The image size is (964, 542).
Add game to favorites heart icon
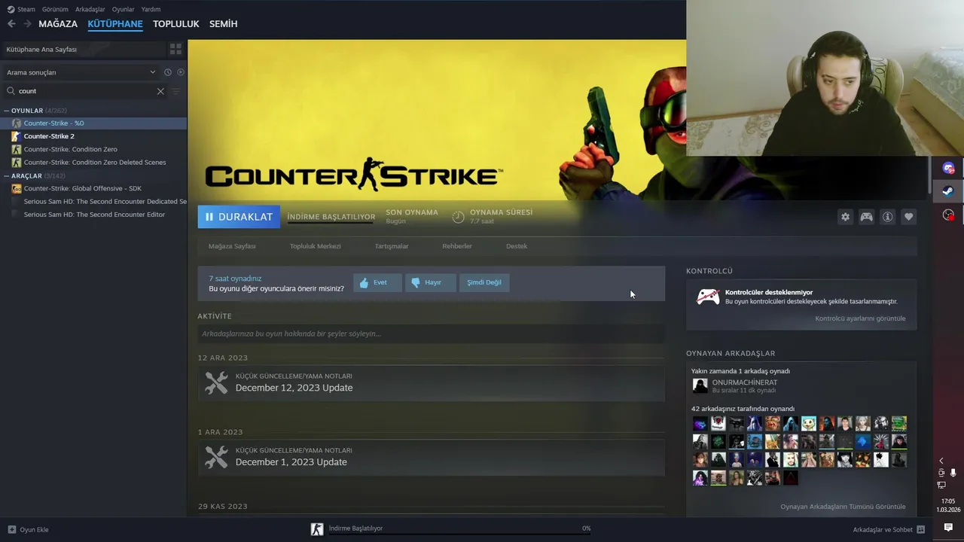[x=909, y=217]
